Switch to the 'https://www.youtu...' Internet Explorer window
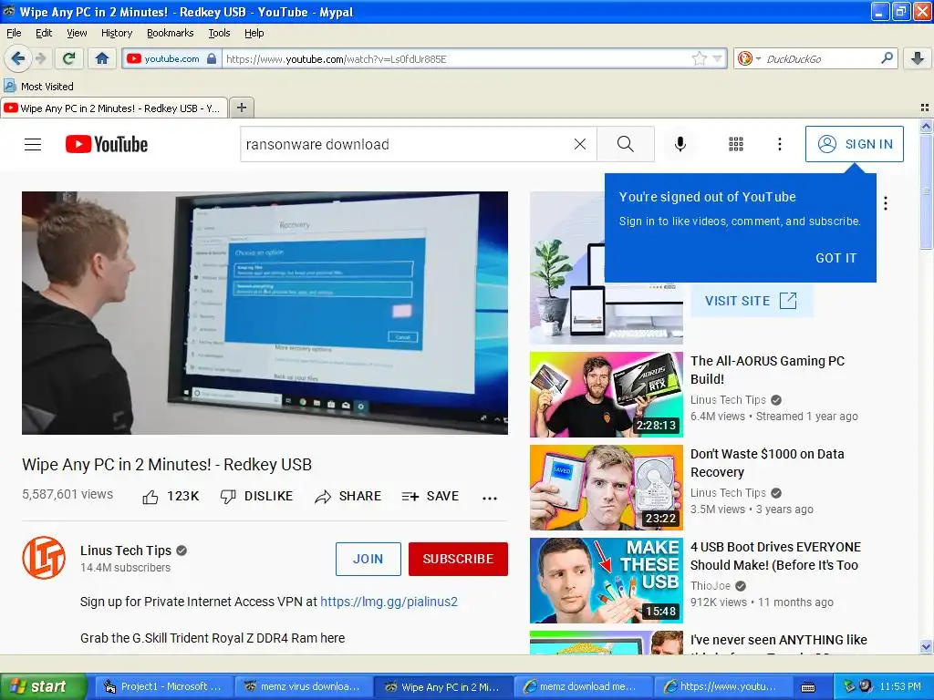Viewport: 934px width, 700px height. (x=722, y=686)
